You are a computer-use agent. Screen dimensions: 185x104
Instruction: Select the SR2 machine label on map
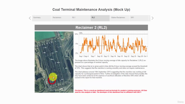62,79
